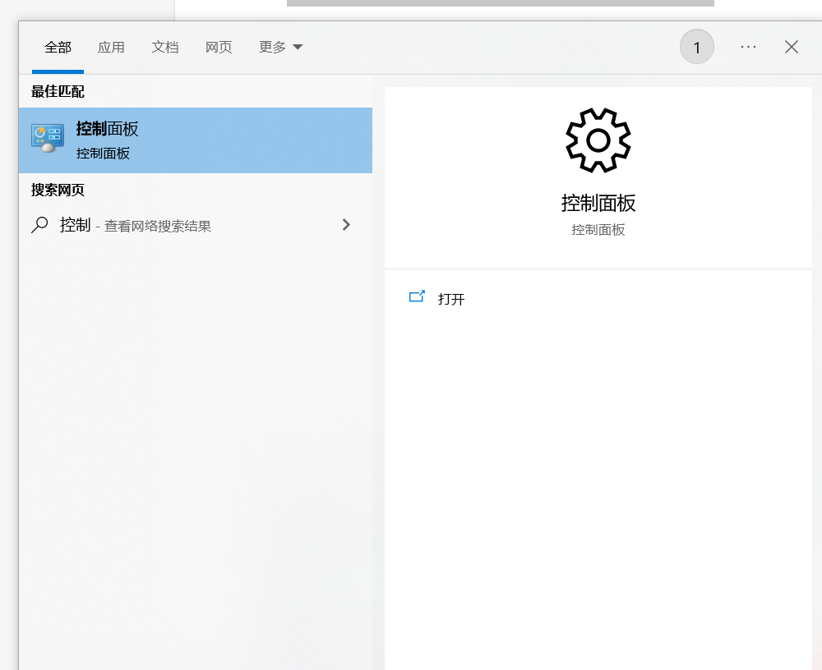Screen dimensions: 822x670
Task: Click the circular badge showing 1
Action: tap(697, 47)
